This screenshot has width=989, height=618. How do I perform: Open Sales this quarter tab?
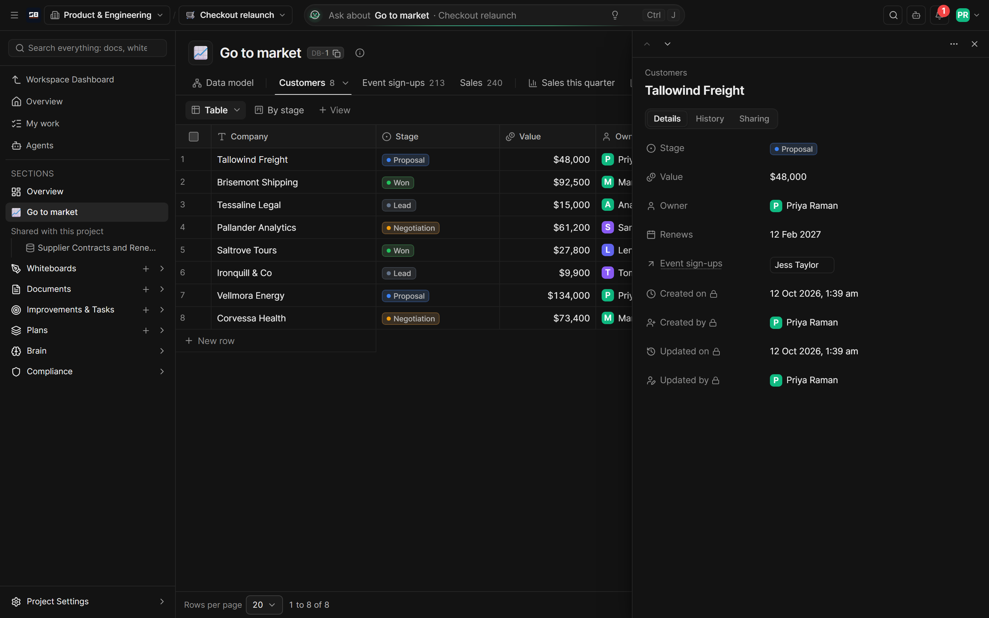[571, 83]
